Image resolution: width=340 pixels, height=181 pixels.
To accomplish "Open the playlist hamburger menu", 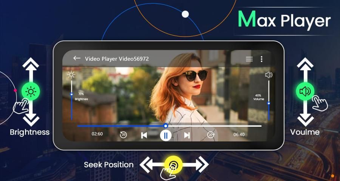I will pyautogui.click(x=249, y=59).
